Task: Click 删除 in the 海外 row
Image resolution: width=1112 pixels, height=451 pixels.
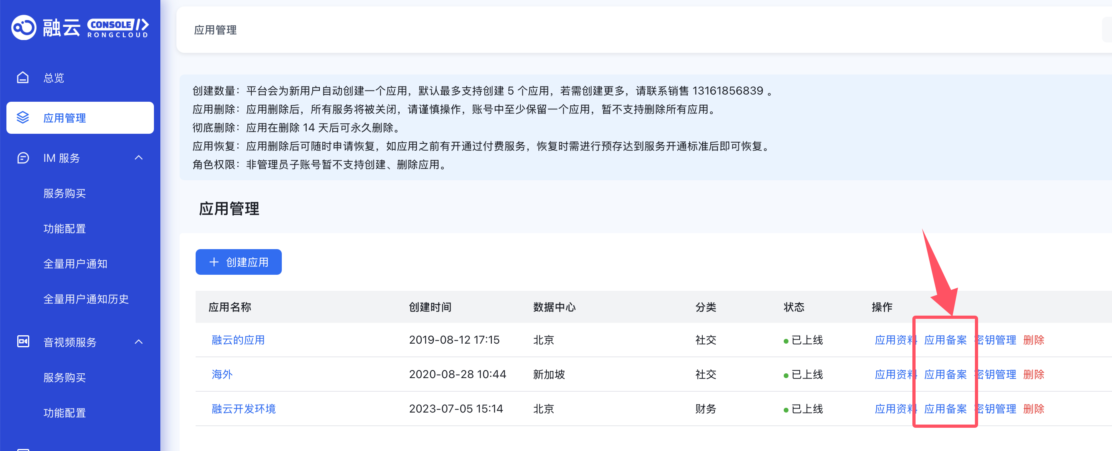Action: [x=1033, y=374]
